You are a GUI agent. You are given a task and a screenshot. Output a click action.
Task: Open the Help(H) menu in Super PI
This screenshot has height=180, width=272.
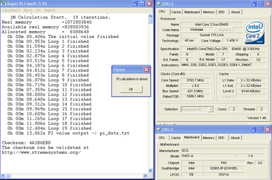click(49, 10)
